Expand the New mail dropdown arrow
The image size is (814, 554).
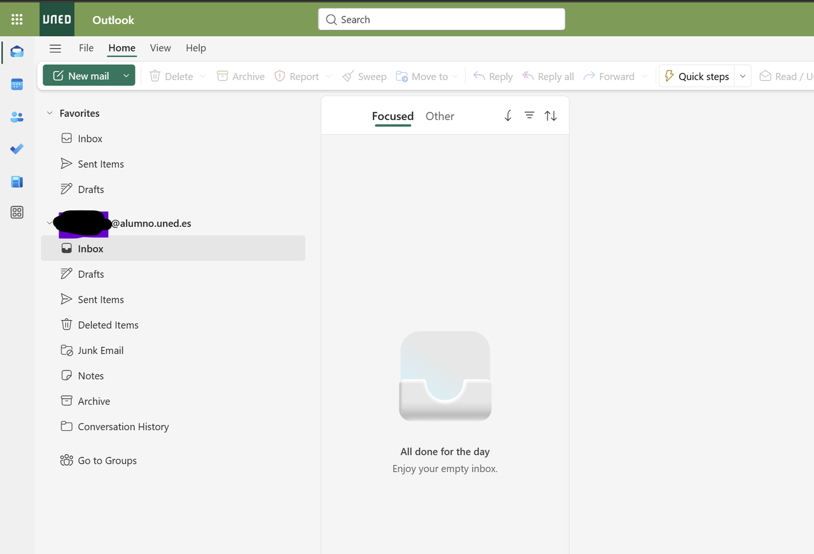(126, 76)
